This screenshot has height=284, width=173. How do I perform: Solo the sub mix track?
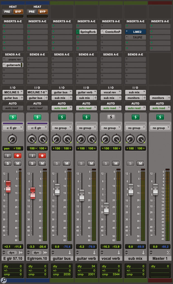[130, 163]
